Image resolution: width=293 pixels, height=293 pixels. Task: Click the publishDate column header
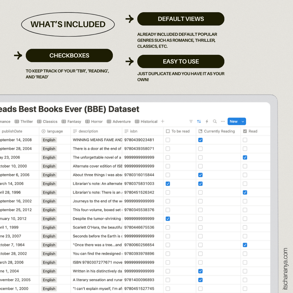(x=20, y=131)
